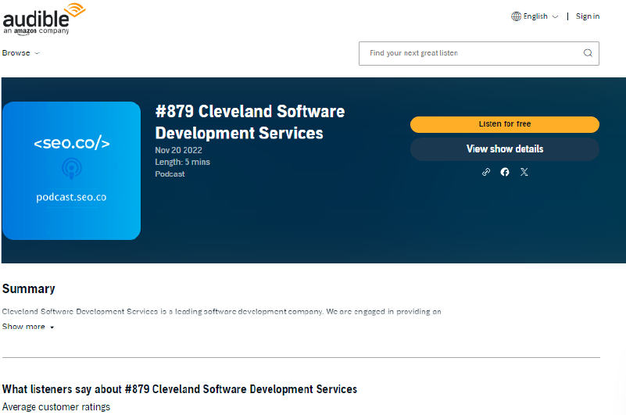Click the 'Length: 5 mins' text

coord(182,162)
